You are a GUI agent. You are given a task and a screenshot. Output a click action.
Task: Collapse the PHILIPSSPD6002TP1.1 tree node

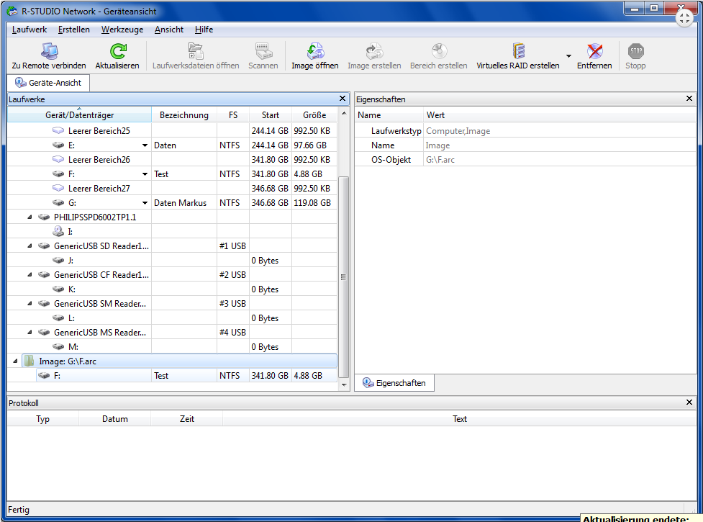point(30,217)
